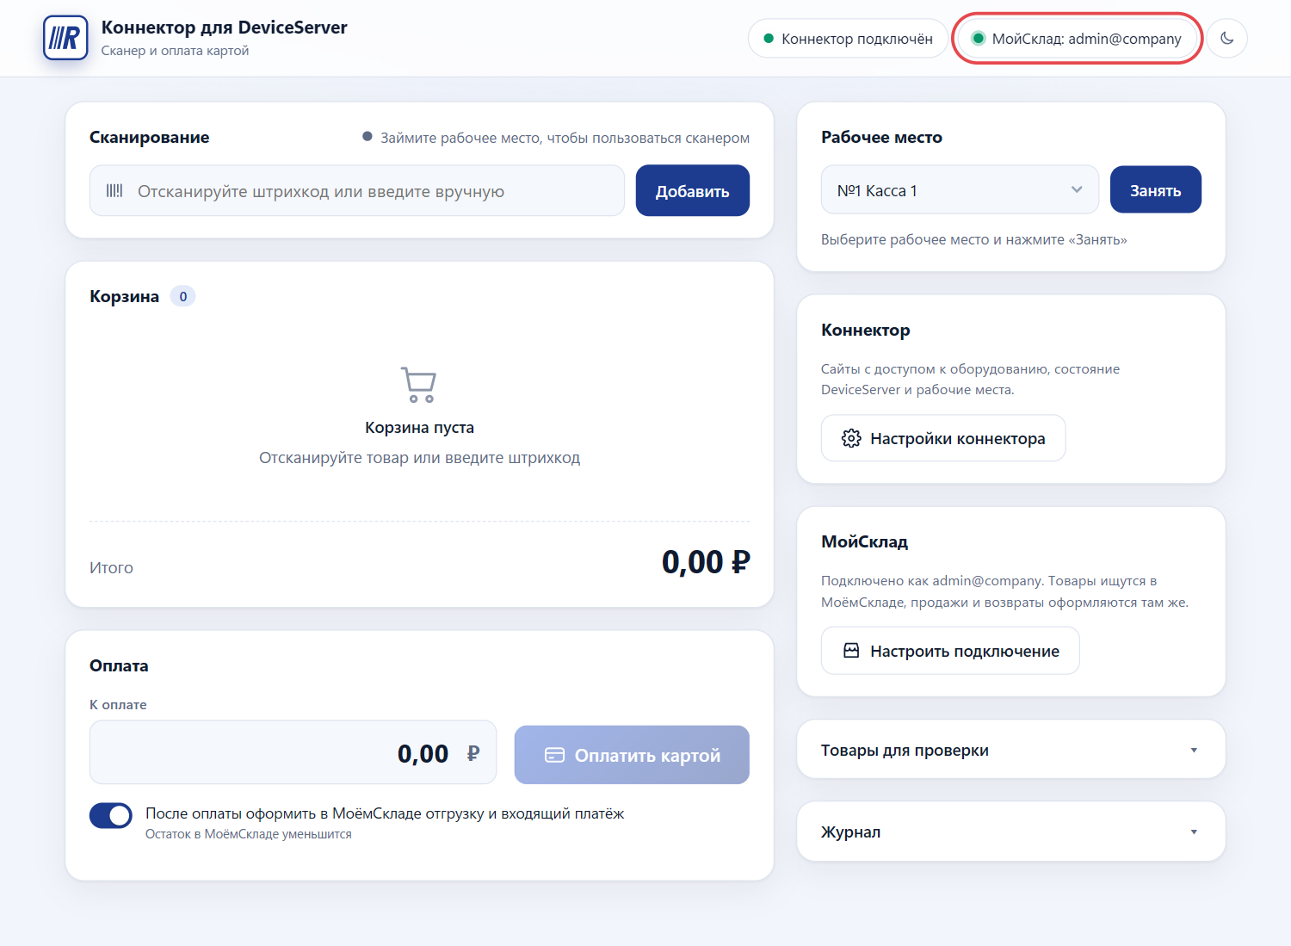This screenshot has width=1291, height=946.
Task: Toggle dark theme with the moon icon
Action: (x=1226, y=38)
